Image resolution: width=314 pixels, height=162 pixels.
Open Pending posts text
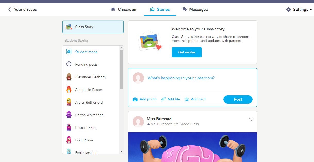tap(86, 64)
